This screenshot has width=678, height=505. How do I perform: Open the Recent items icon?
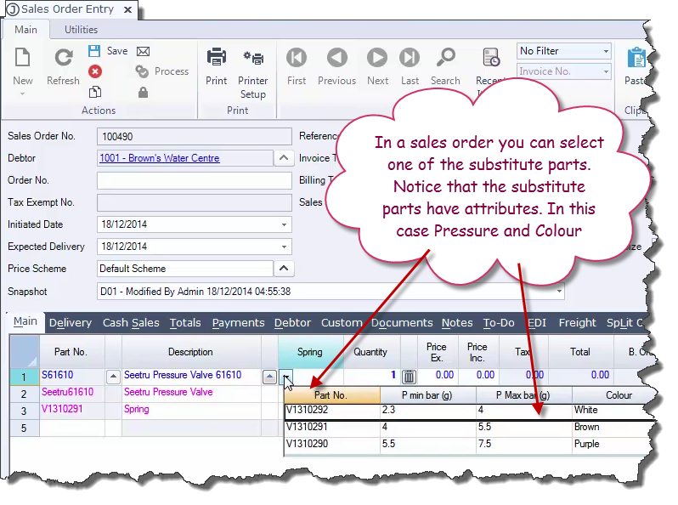click(x=491, y=58)
